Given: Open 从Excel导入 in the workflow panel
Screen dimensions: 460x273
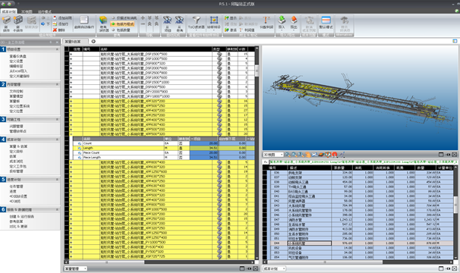Looking at the screenshot, I should click(x=18, y=71).
